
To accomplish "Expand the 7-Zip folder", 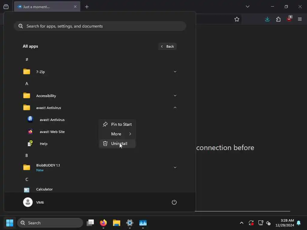I will [175, 72].
